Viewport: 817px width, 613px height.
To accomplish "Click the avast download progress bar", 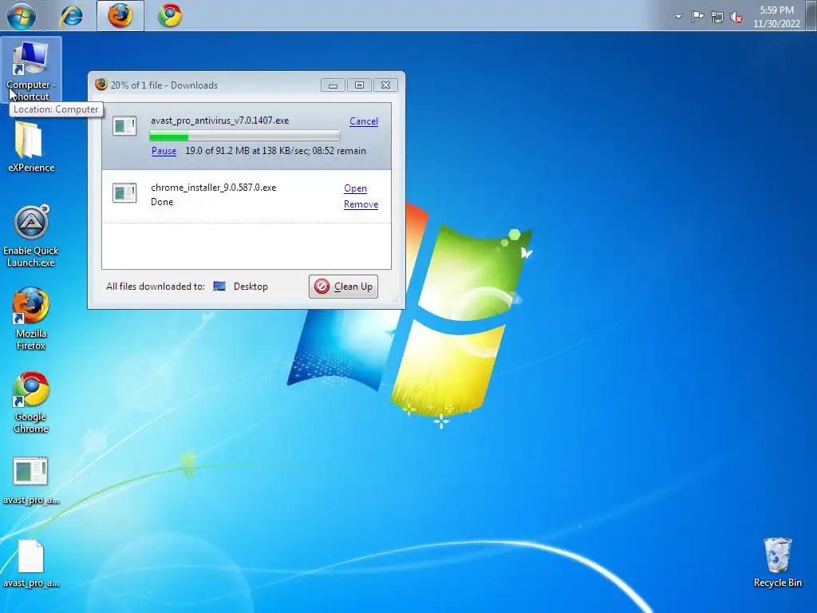I will point(245,136).
